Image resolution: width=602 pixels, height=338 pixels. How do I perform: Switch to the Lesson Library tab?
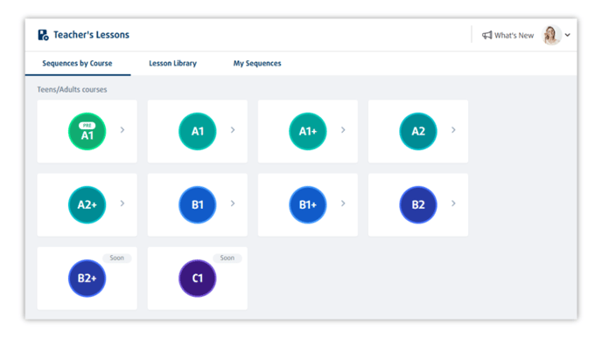[172, 63]
